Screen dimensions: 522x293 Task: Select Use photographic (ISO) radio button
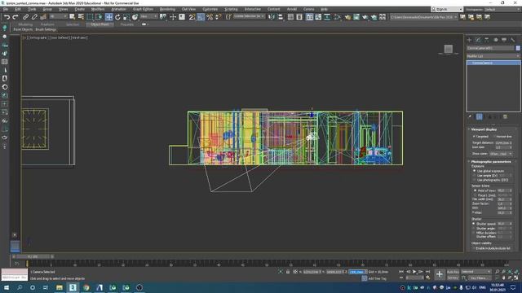[x=475, y=180]
